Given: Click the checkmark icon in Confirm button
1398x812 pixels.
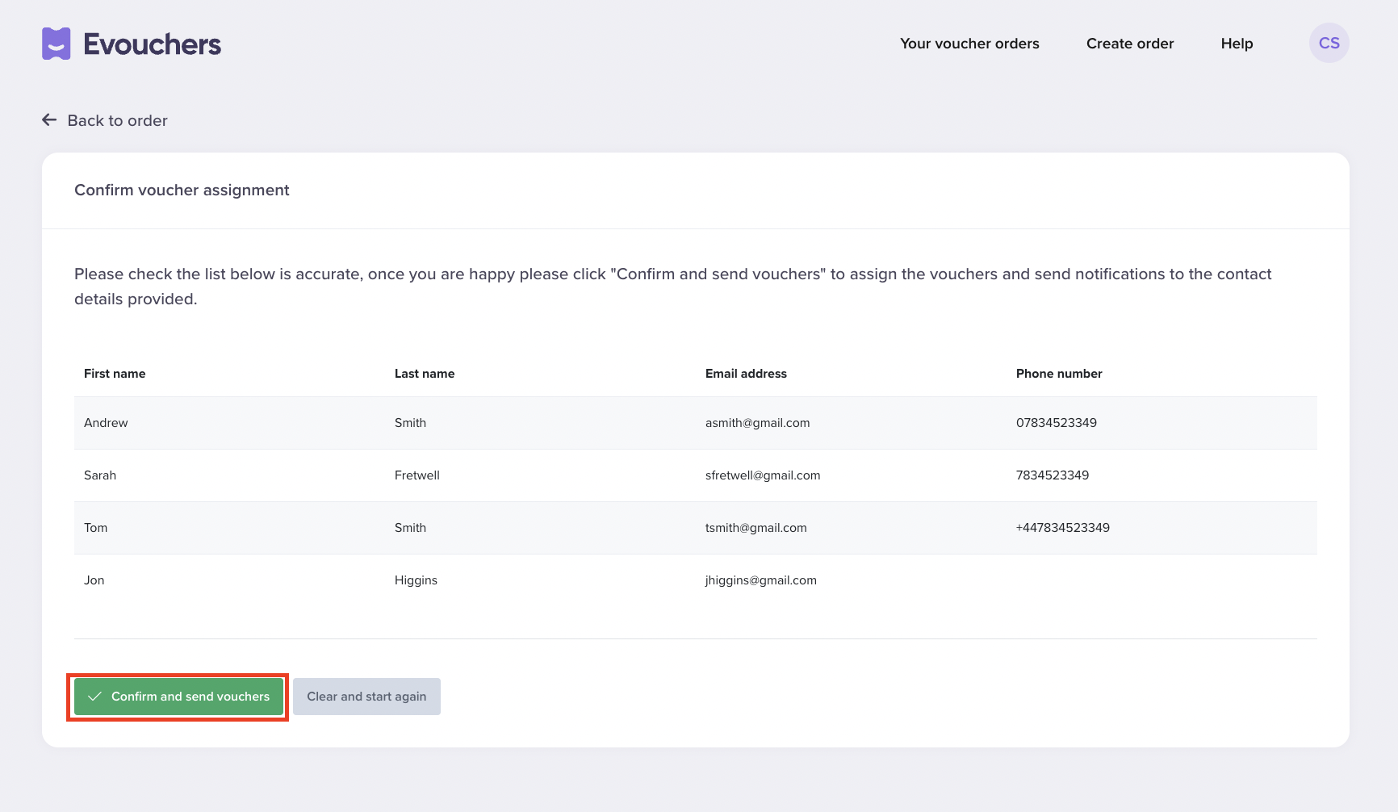Looking at the screenshot, I should [x=94, y=697].
